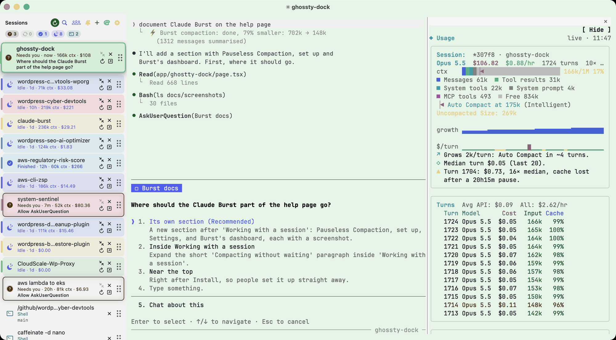Collapse the CloudScale-Wp-Proxy session card
Image resolution: width=616 pixels, height=340 pixels.
(x=101, y=263)
